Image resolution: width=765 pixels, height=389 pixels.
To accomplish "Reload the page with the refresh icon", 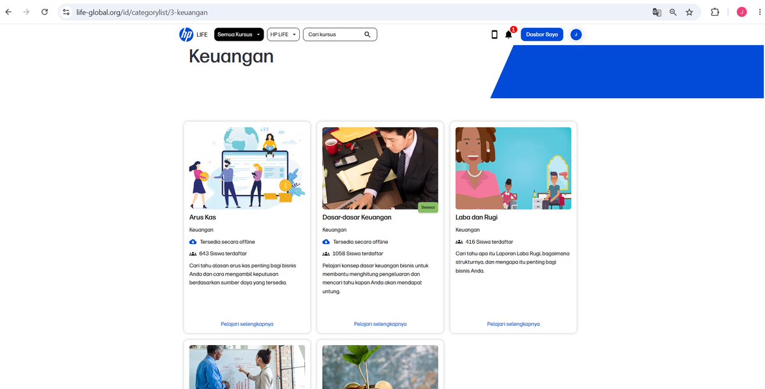I will [x=45, y=12].
